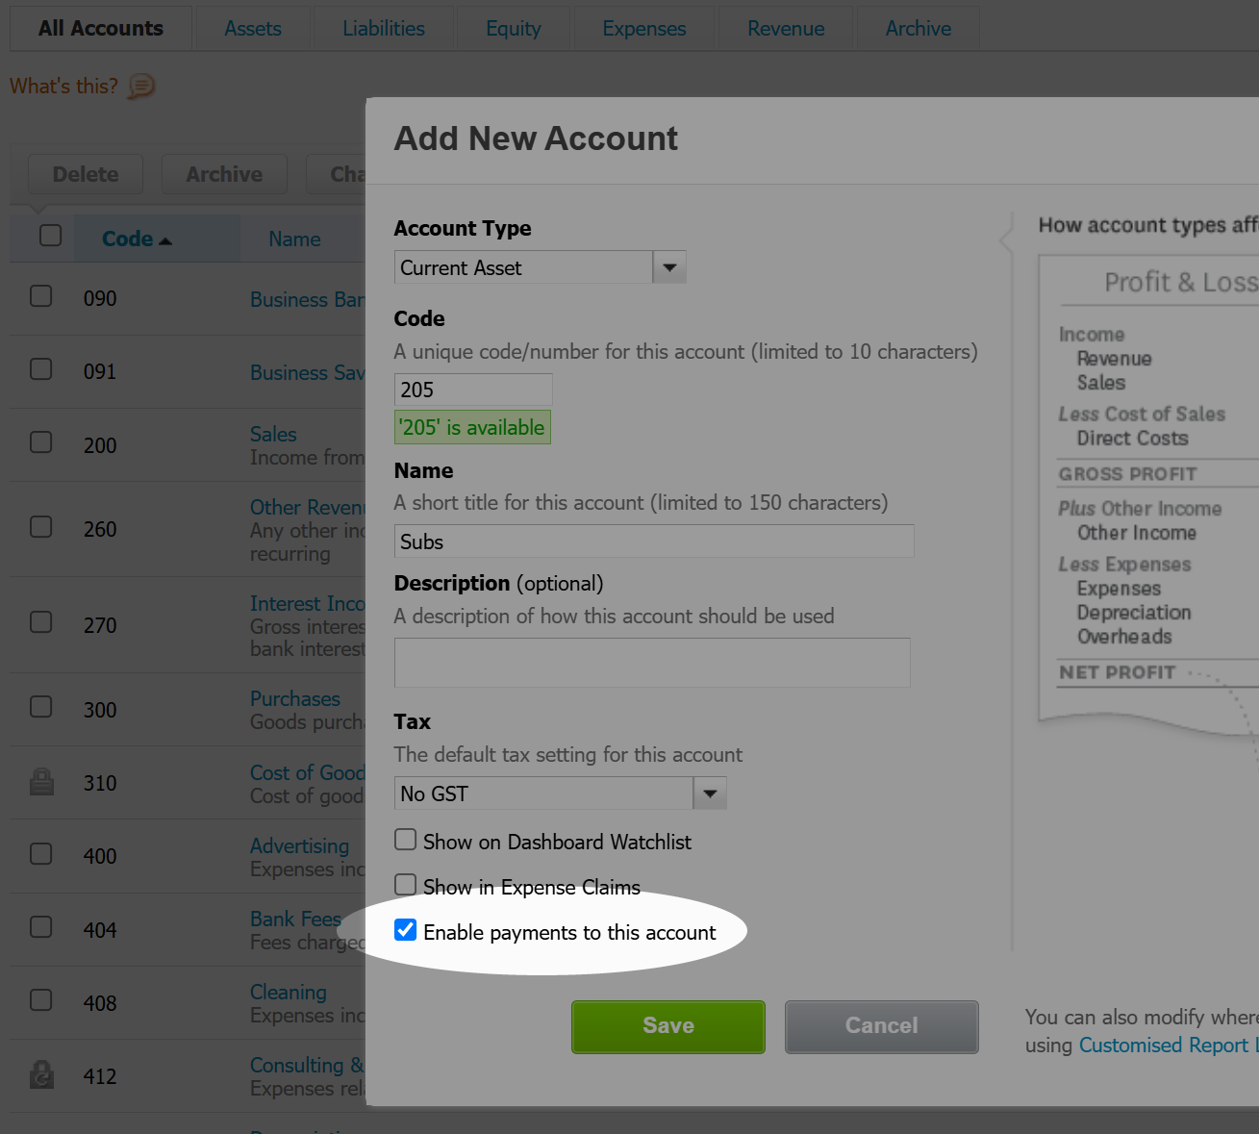Open the Business Bank account 090 link
1259x1134 pixels.
tap(307, 300)
